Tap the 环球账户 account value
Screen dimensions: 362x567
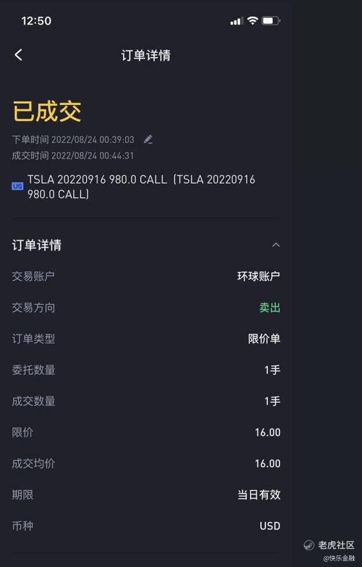[258, 276]
